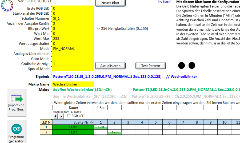Click the Aktualisieren button

(x=110, y=66)
